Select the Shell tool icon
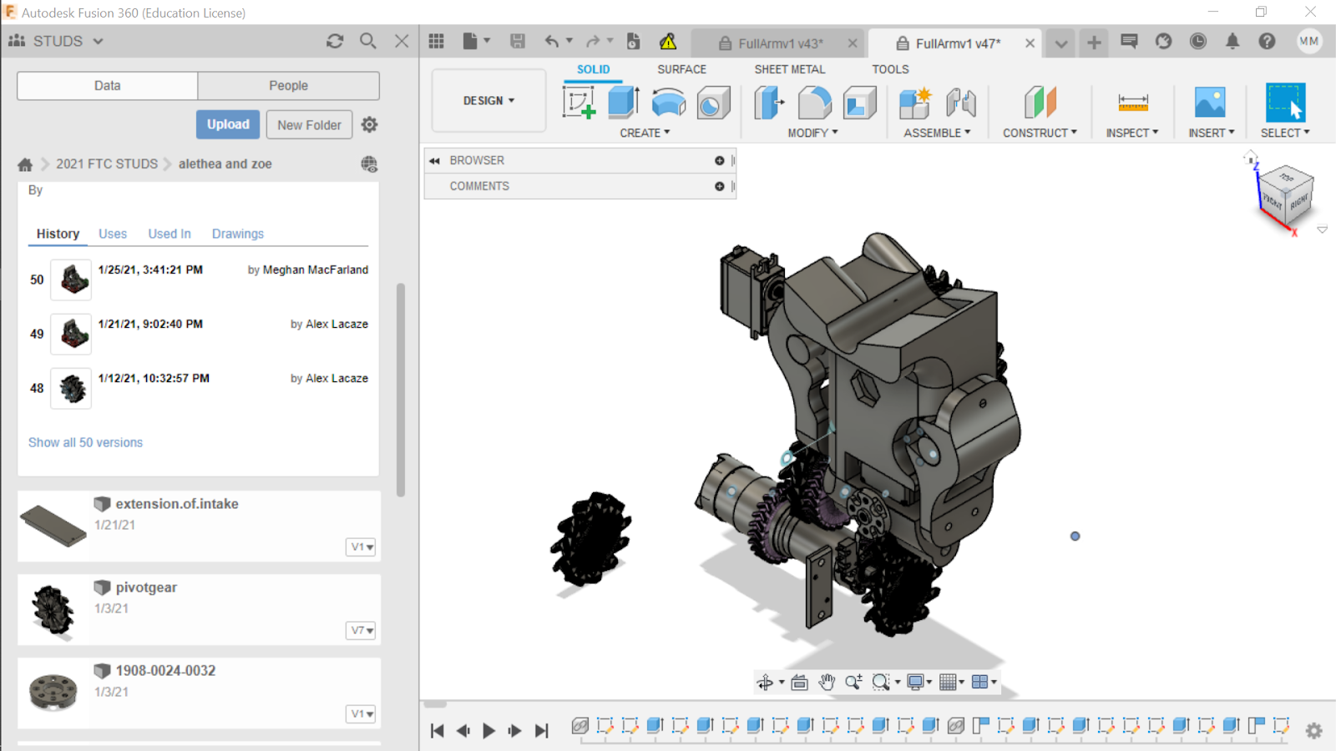Image resolution: width=1336 pixels, height=751 pixels. (x=859, y=103)
